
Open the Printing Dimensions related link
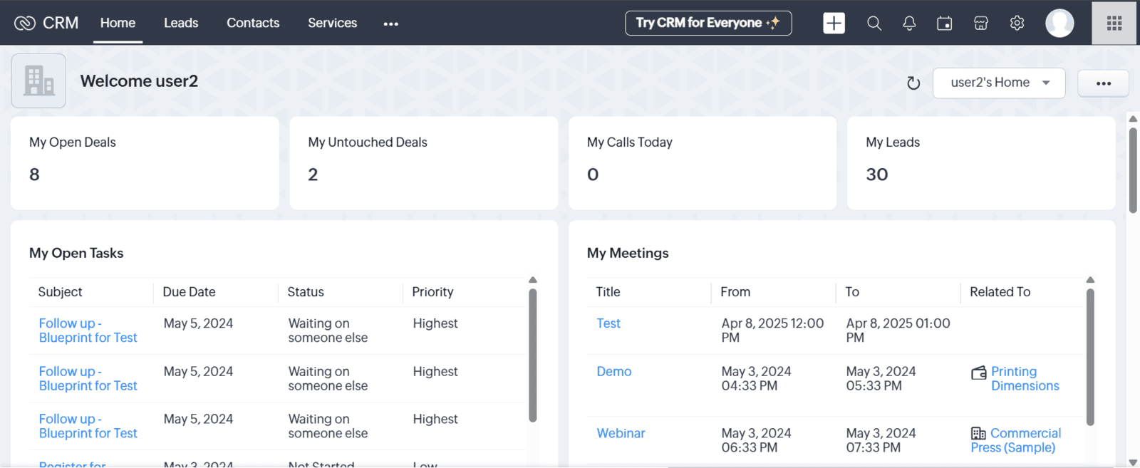[x=1025, y=378]
